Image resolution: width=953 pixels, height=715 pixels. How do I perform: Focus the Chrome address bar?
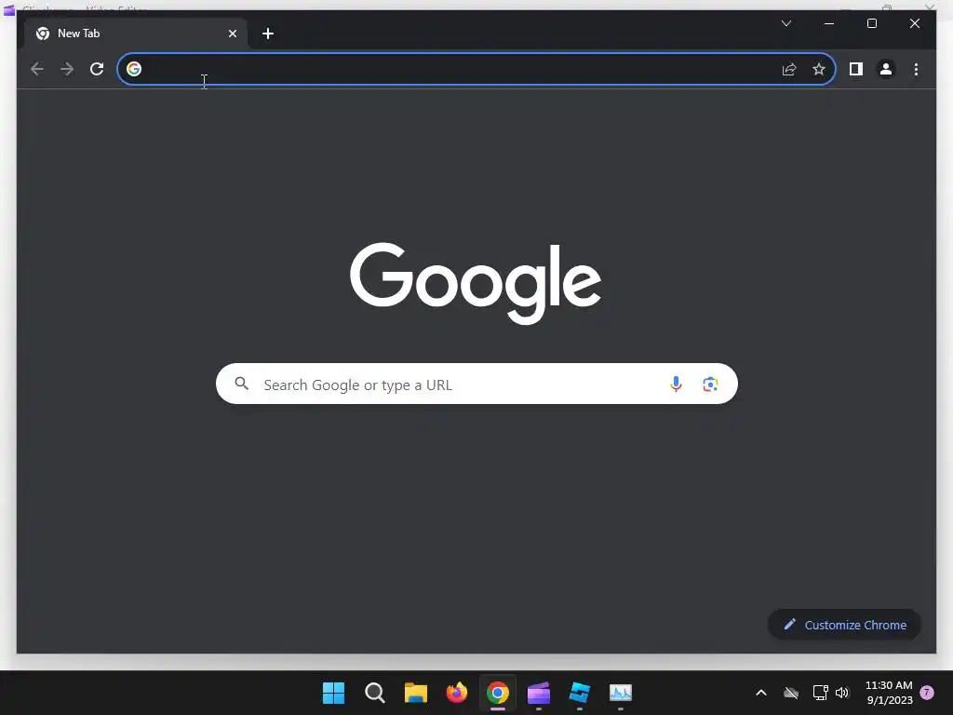(x=476, y=69)
